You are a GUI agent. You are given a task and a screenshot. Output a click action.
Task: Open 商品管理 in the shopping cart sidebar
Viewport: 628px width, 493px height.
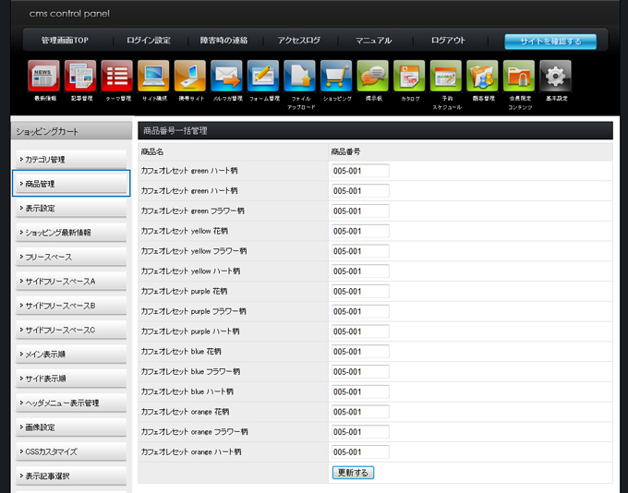coord(71,184)
